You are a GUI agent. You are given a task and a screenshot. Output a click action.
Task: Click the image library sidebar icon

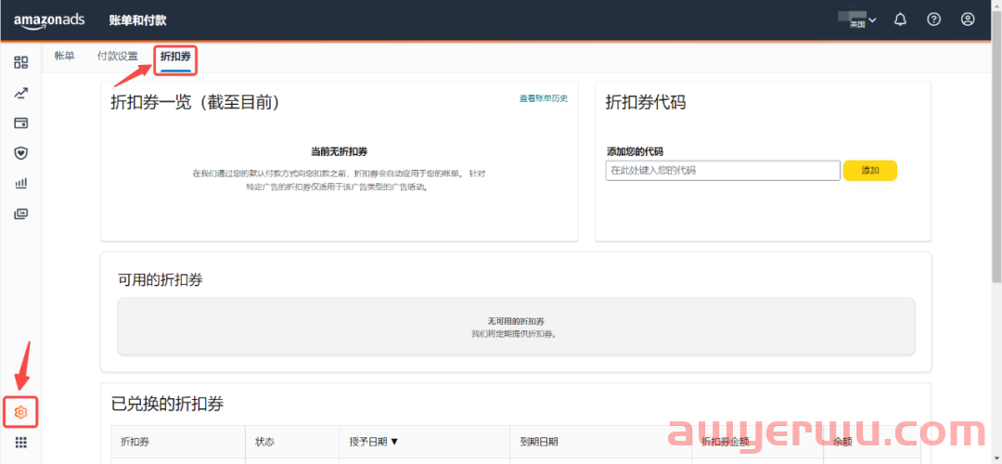click(20, 213)
